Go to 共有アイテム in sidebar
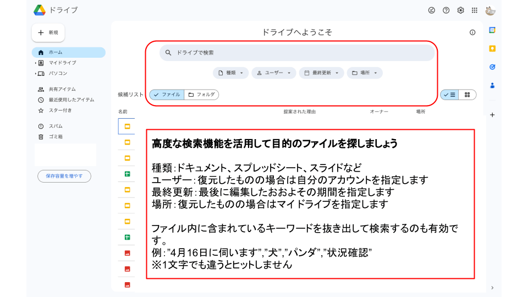The height and width of the screenshot is (297, 528). tap(62, 89)
